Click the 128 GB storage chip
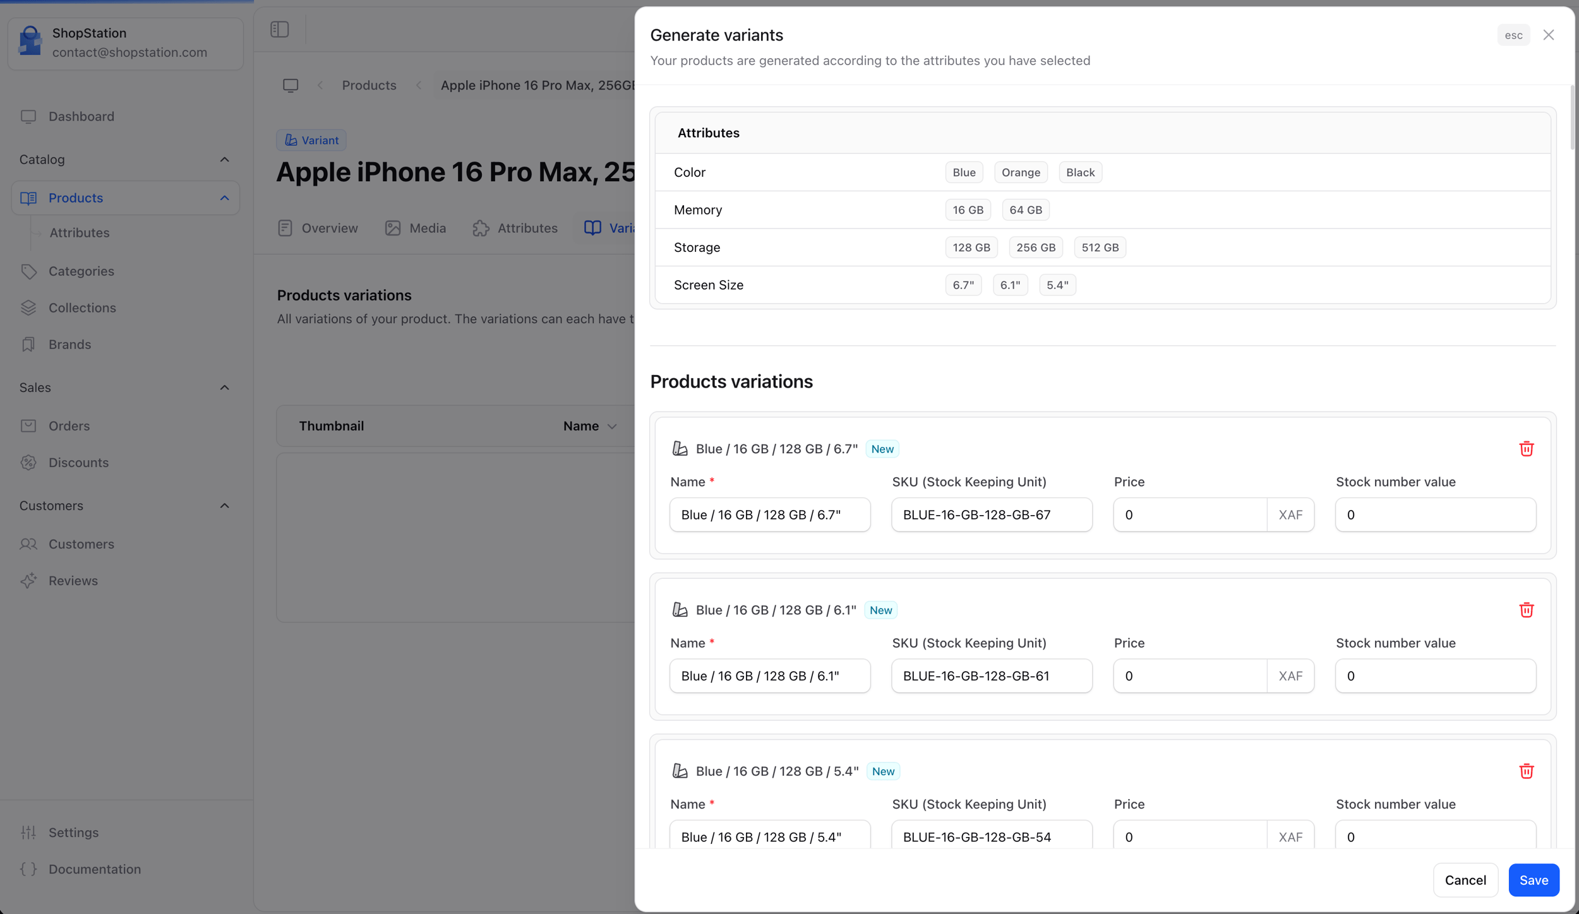Screen dimensions: 1579x914 point(971,247)
